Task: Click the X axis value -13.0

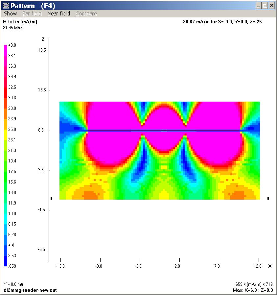Action: (x=60, y=266)
